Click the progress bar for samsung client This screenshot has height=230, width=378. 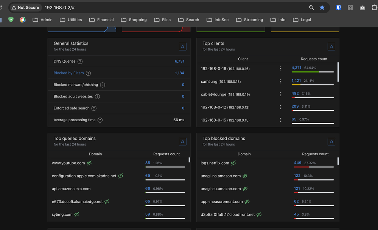point(313,85)
